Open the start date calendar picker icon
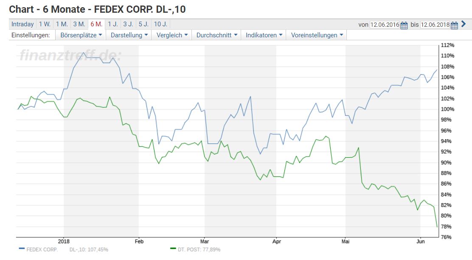 (x=404, y=25)
